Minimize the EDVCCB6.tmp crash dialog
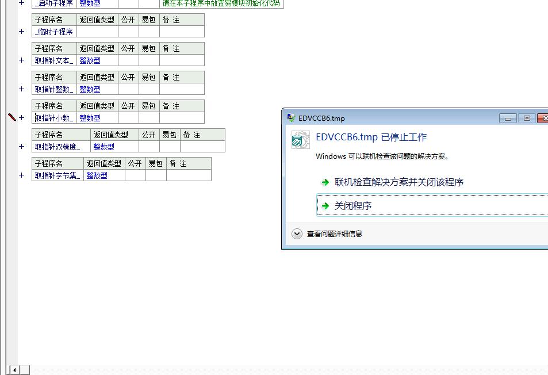 [507, 118]
